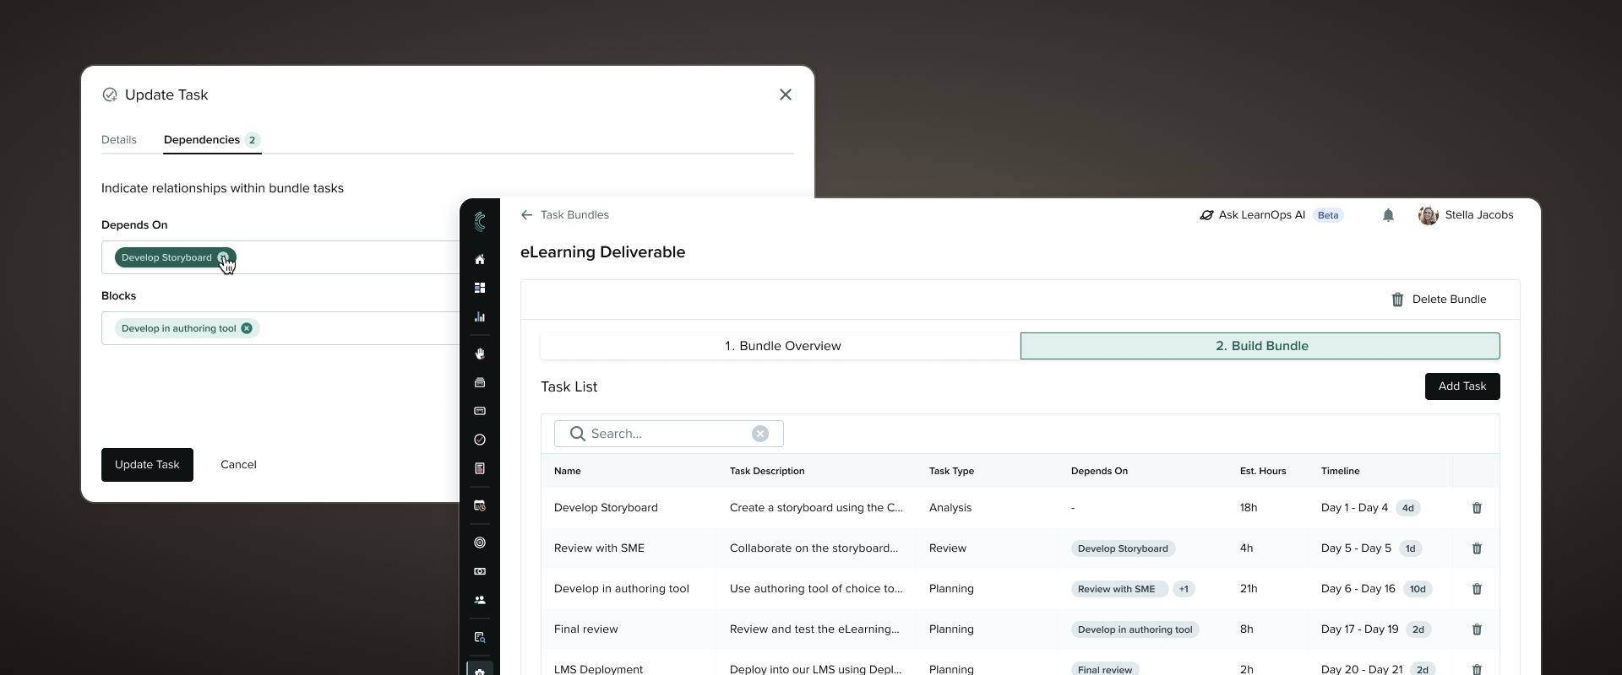Focus the task Search field
1622x675 pixels.
[x=669, y=434]
